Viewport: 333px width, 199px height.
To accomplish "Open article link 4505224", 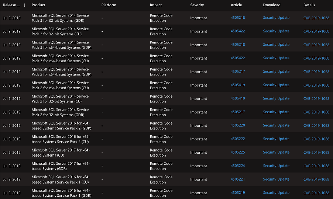I will 238,166.
